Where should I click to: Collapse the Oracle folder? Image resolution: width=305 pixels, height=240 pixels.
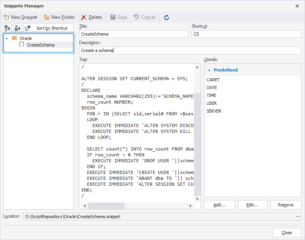click(7, 38)
